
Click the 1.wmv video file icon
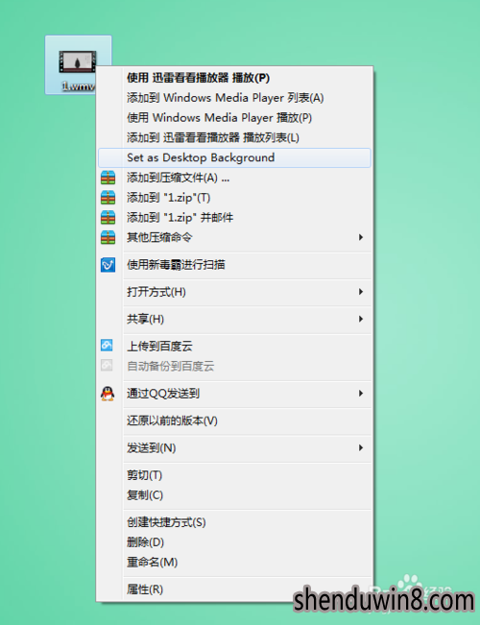pyautogui.click(x=78, y=61)
